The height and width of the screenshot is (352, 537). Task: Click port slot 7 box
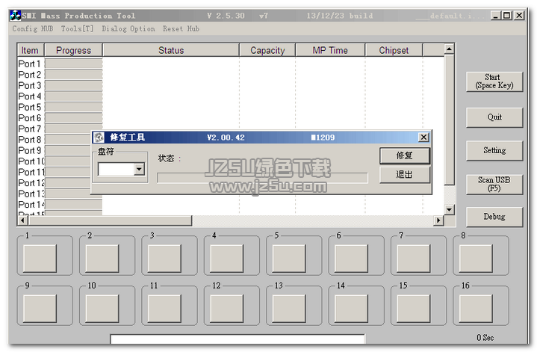tap(414, 259)
